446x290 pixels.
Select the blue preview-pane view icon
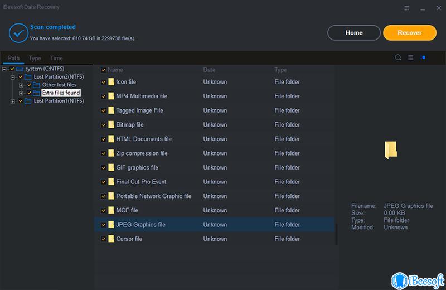[423, 57]
